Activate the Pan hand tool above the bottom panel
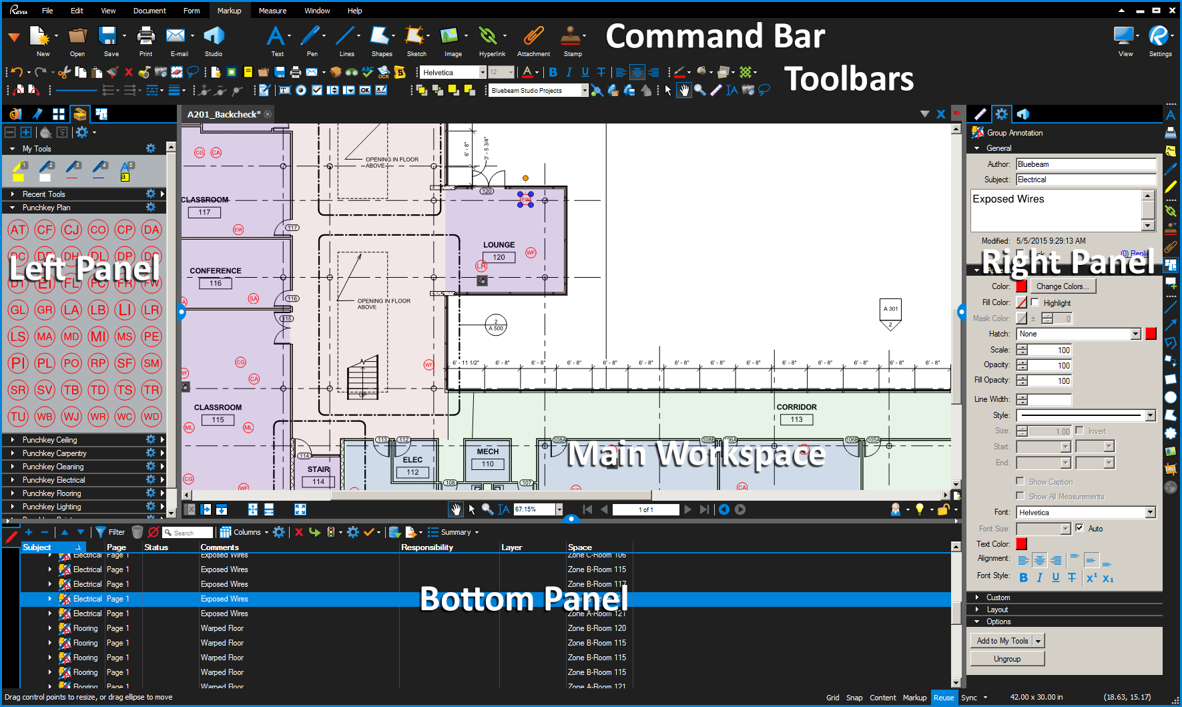 click(455, 509)
